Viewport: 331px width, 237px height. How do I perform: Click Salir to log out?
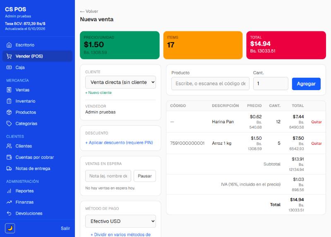coord(65,228)
